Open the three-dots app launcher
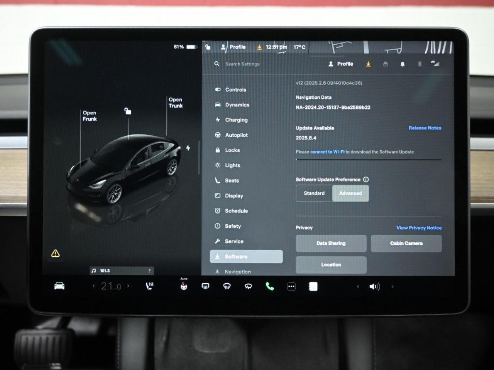The width and height of the screenshot is (494, 370). [291, 286]
